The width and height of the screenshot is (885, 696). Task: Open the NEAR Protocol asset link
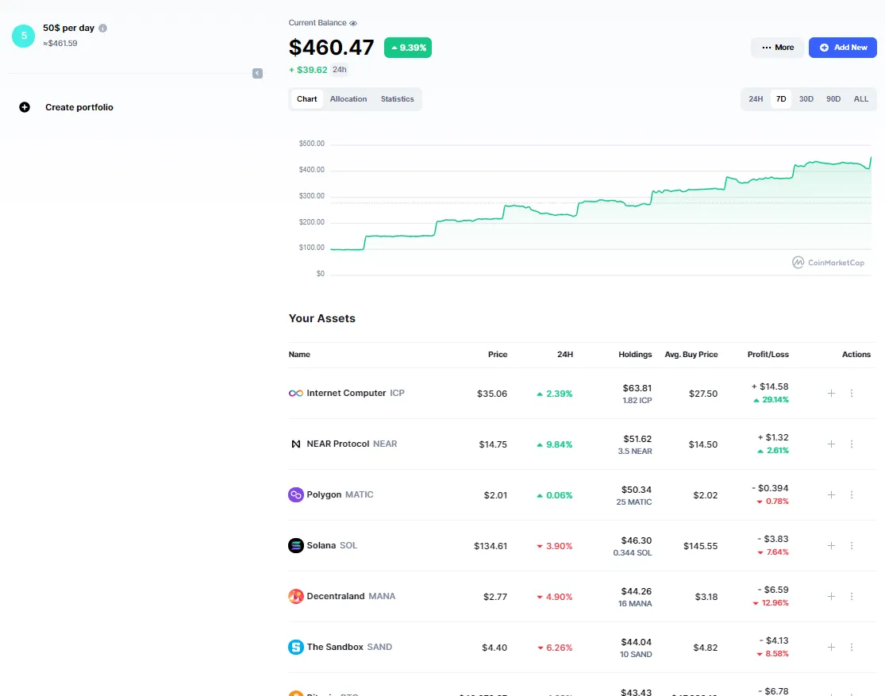click(352, 444)
